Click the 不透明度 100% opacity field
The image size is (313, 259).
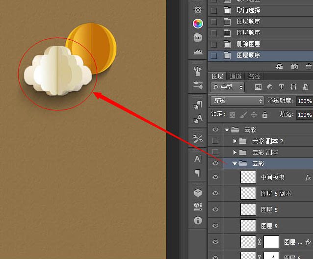(x=305, y=101)
